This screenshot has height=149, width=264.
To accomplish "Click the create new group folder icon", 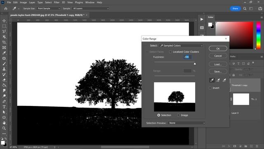I will pos(246,146).
